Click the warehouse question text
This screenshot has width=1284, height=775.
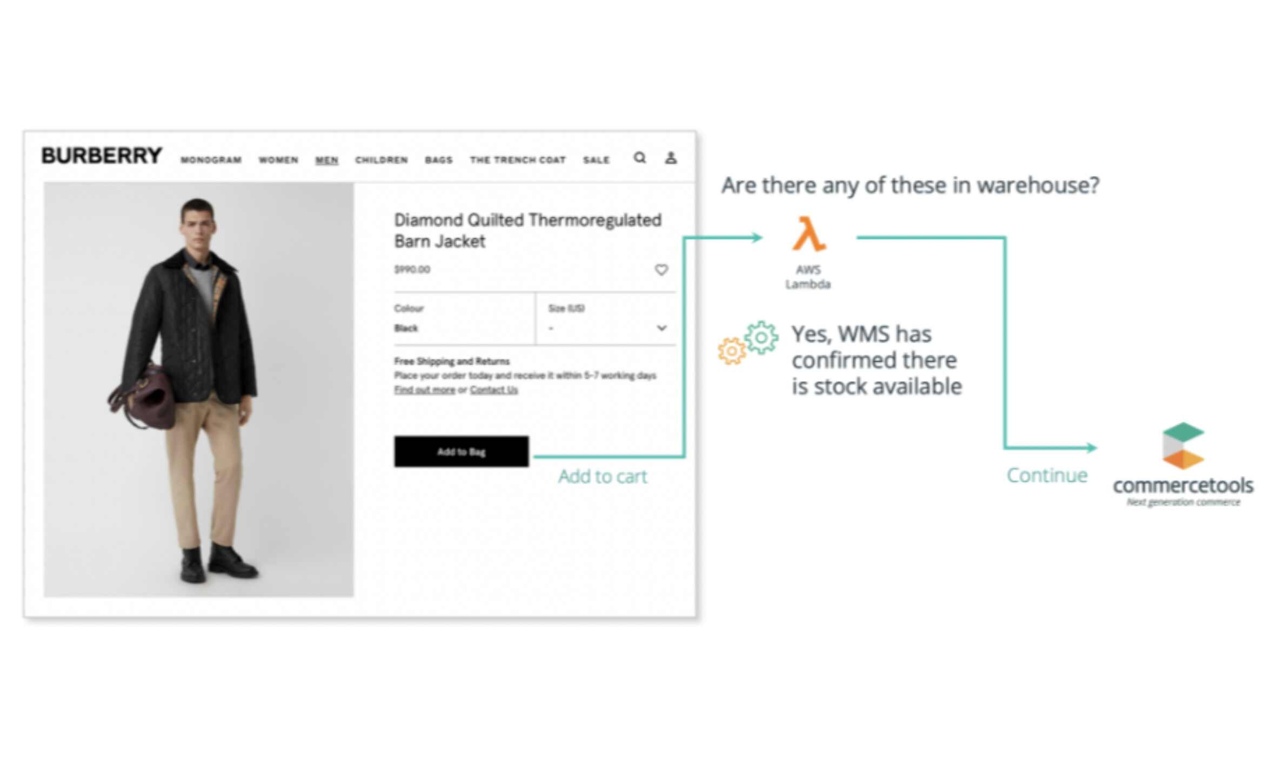tap(910, 185)
